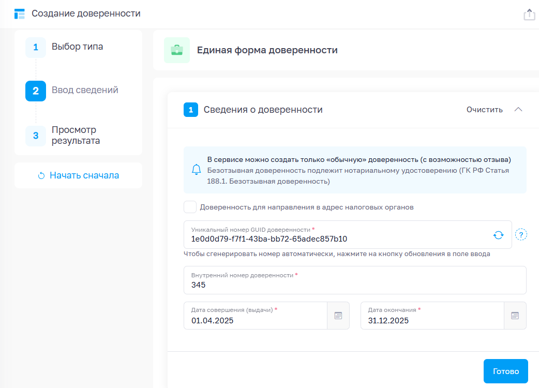The image size is (539, 388).
Task: Click the Безотзывная доверенность notarization text
Action: point(358,175)
